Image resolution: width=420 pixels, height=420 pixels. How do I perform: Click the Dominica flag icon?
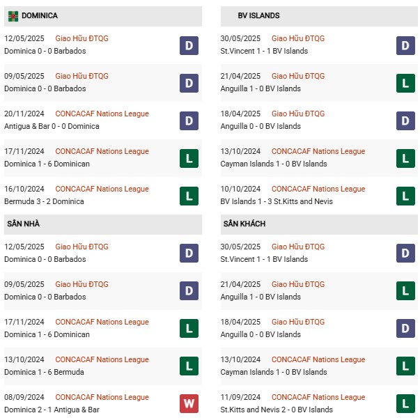[13, 16]
